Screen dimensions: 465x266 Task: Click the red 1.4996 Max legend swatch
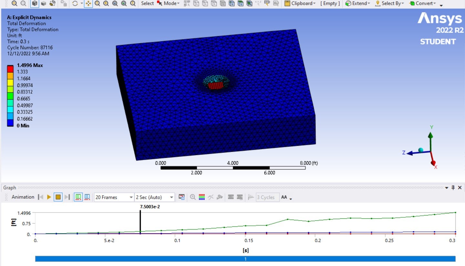tap(10, 68)
